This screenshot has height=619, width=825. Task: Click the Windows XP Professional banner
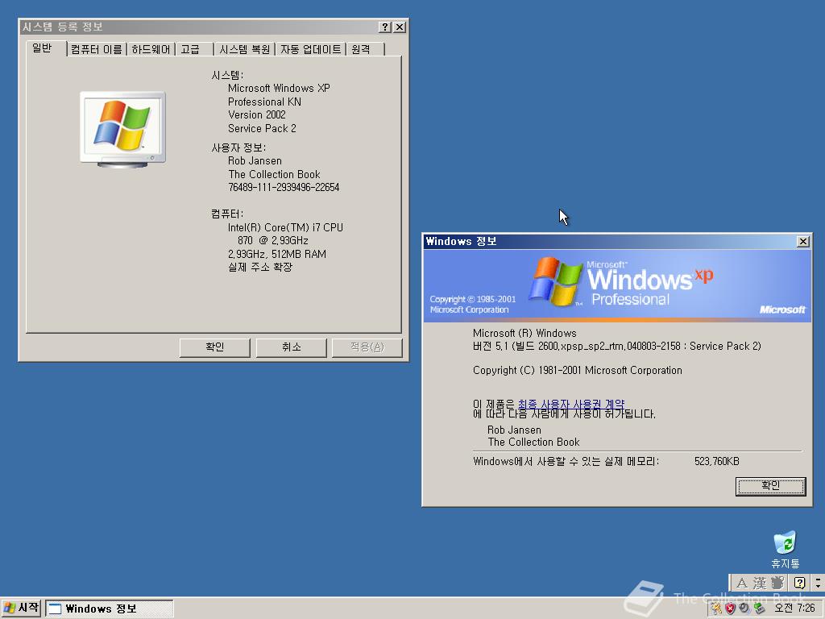pyautogui.click(x=617, y=285)
